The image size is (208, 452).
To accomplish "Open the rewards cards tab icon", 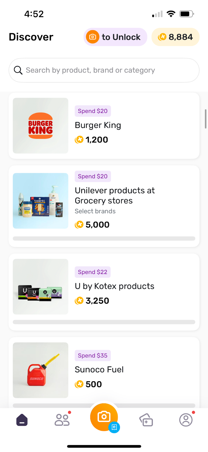I will [146, 420].
